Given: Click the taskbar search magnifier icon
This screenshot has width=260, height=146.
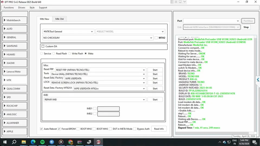Looking at the screenshot, I should click(x=14, y=142).
